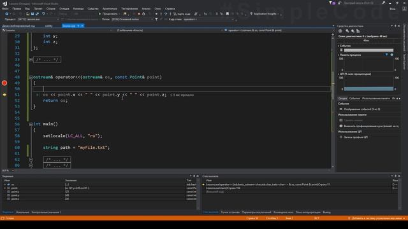Click the feedback icon in title bar
Screen dimensions: 408x229
coord(339,3)
